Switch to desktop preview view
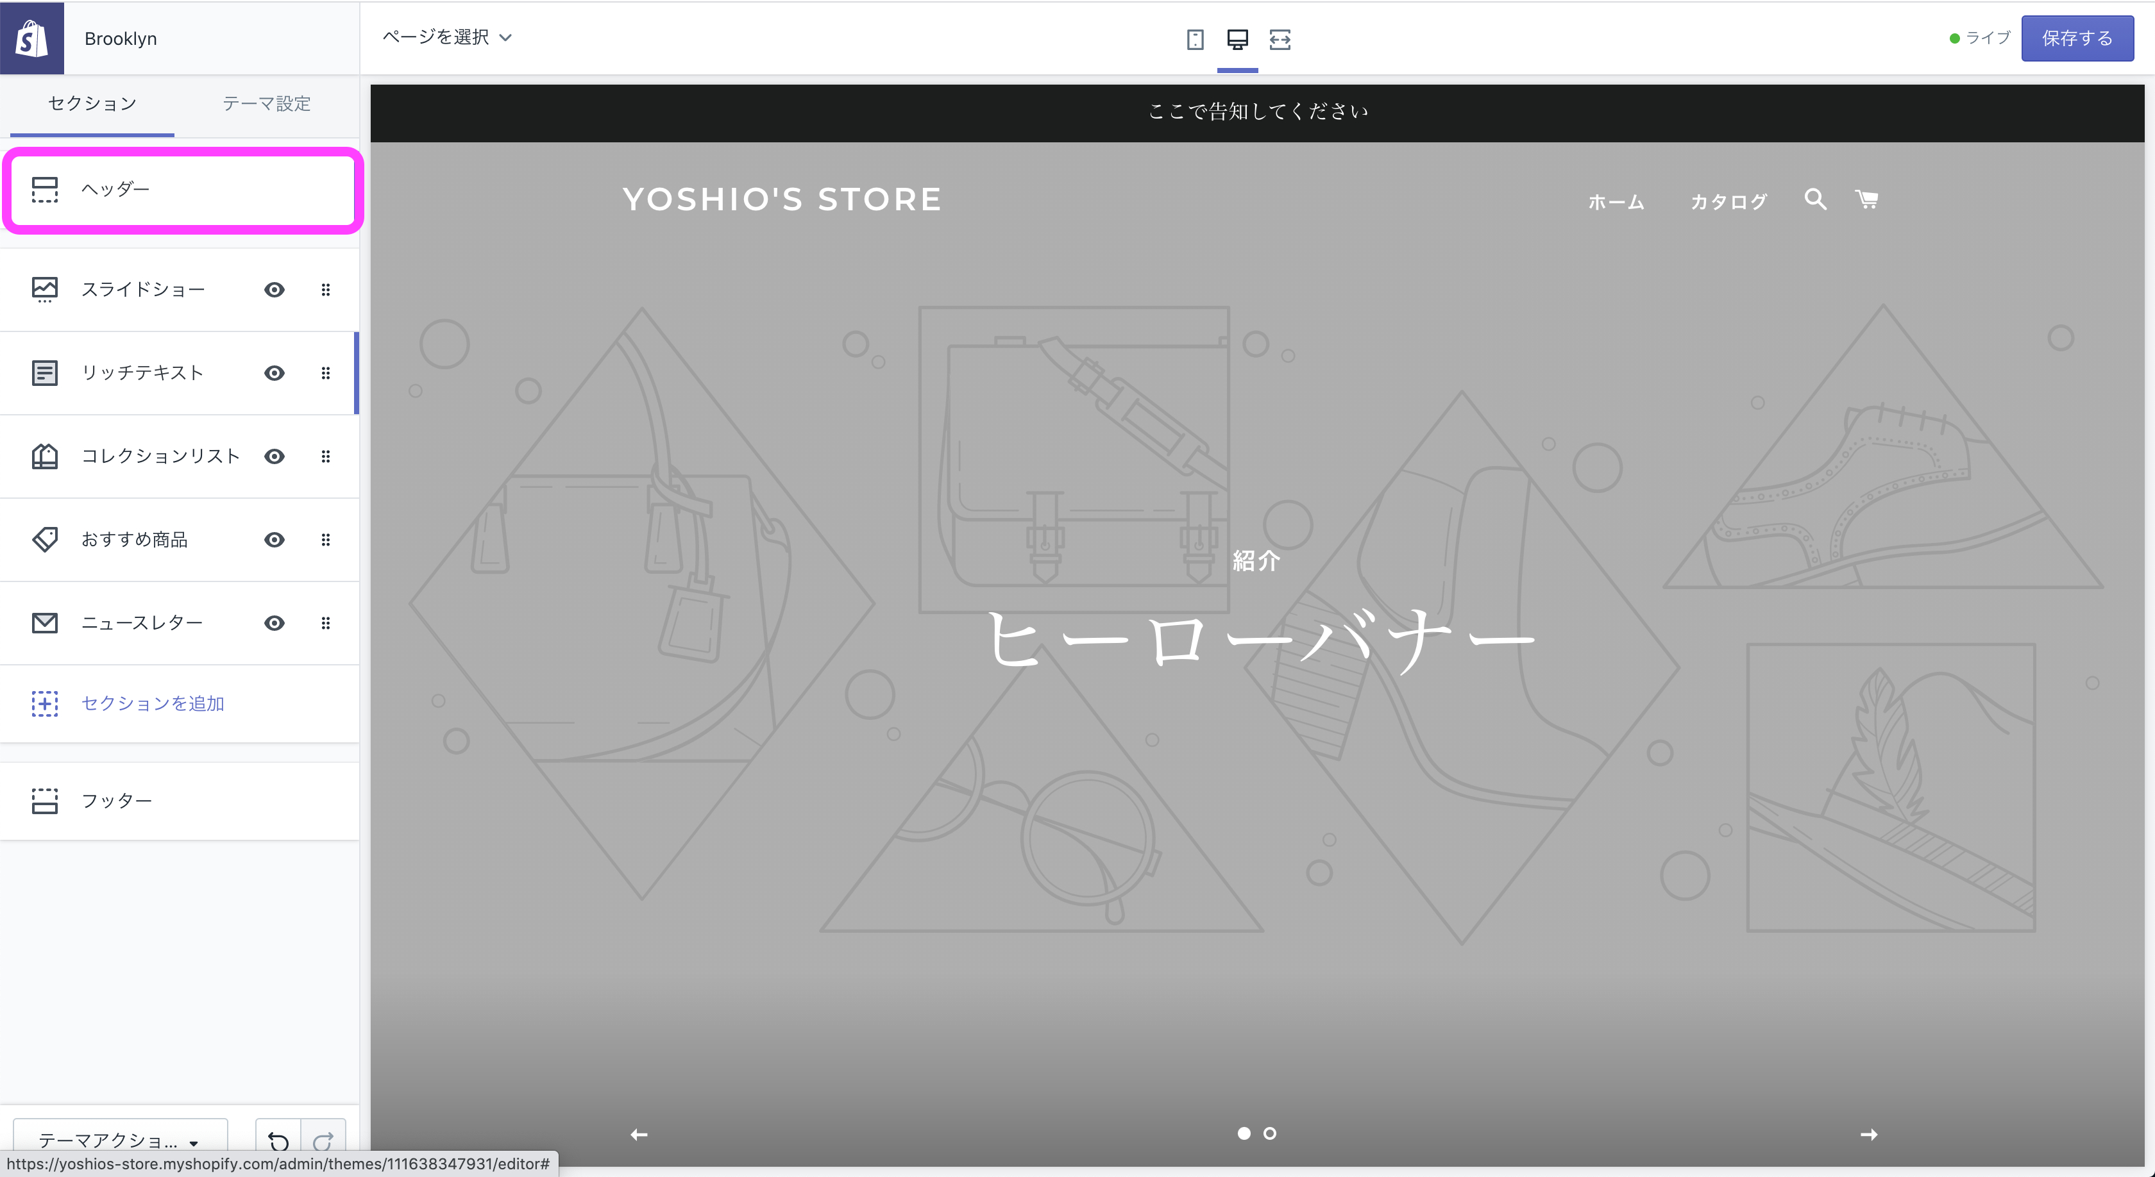2155x1177 pixels. tap(1237, 39)
